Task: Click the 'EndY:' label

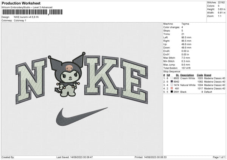Action: (166, 54)
